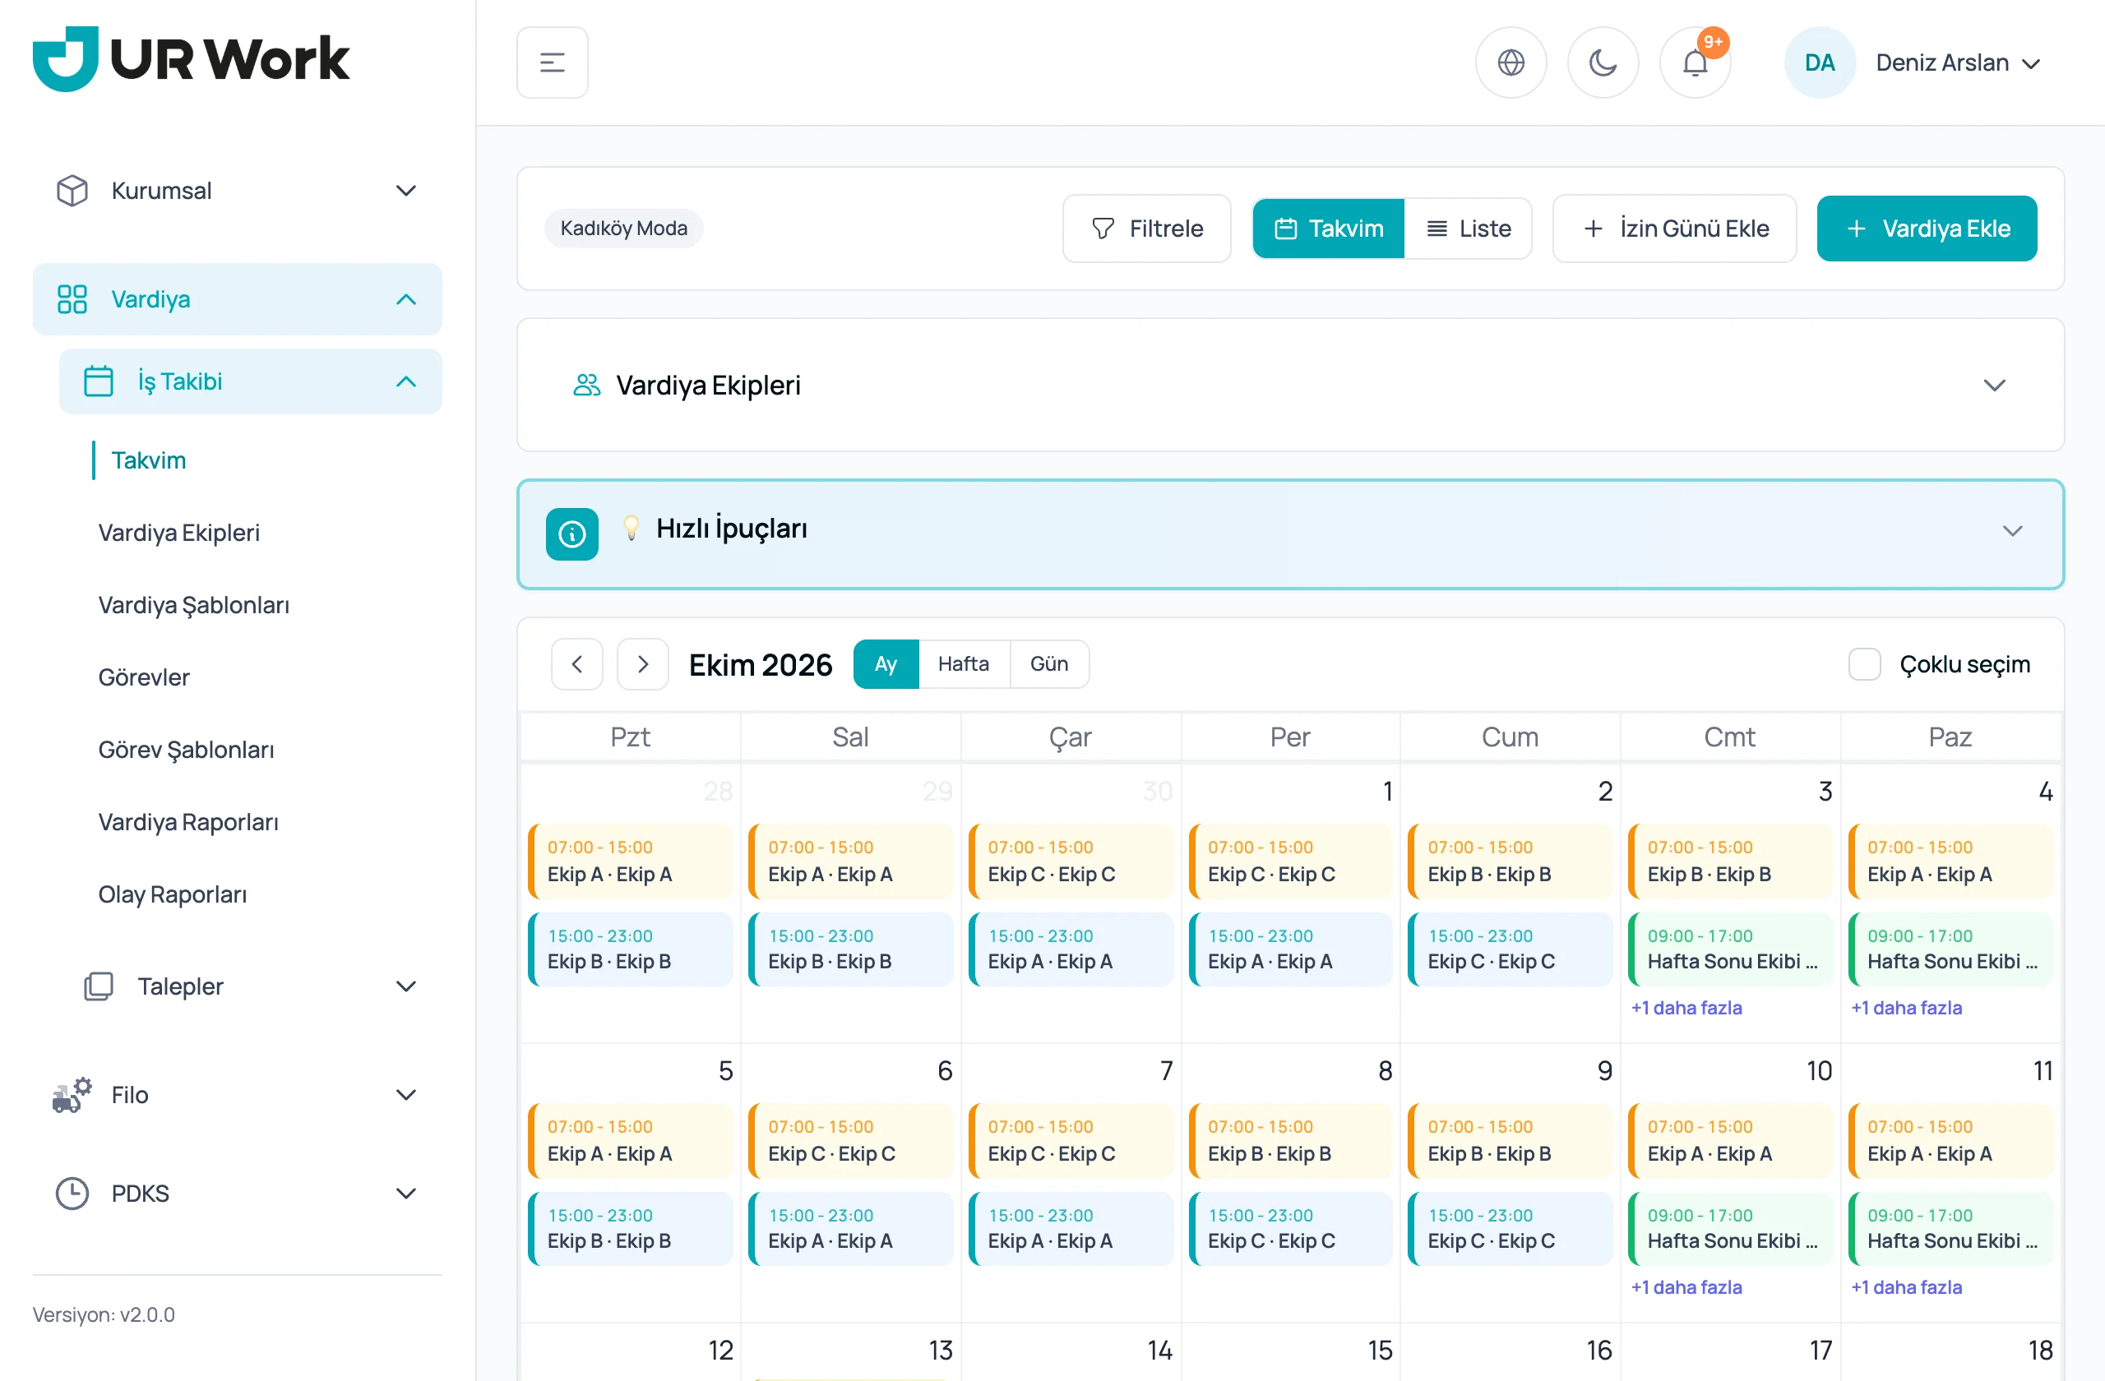Click the PDKS clock icon

(x=72, y=1194)
